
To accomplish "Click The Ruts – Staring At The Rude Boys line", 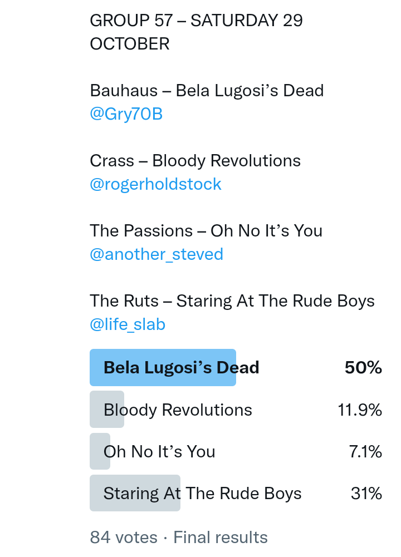I will point(232,301).
